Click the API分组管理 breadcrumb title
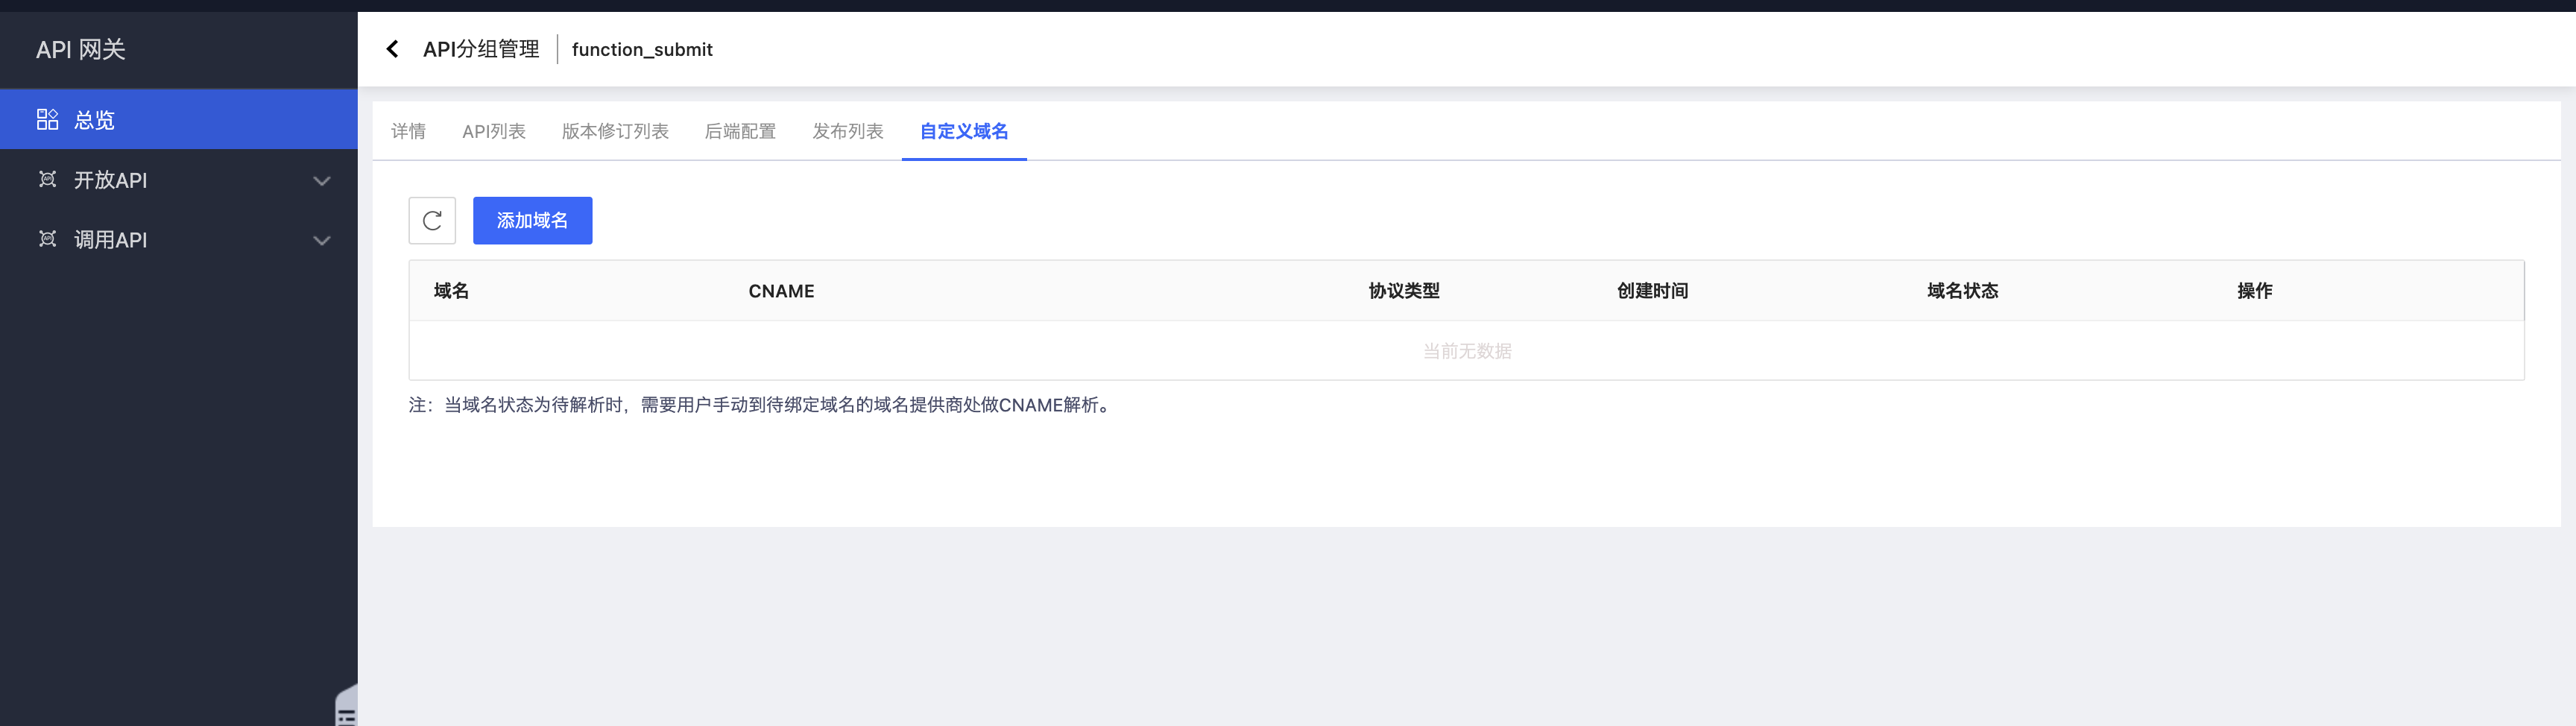Viewport: 2576px width, 726px height. (x=481, y=49)
